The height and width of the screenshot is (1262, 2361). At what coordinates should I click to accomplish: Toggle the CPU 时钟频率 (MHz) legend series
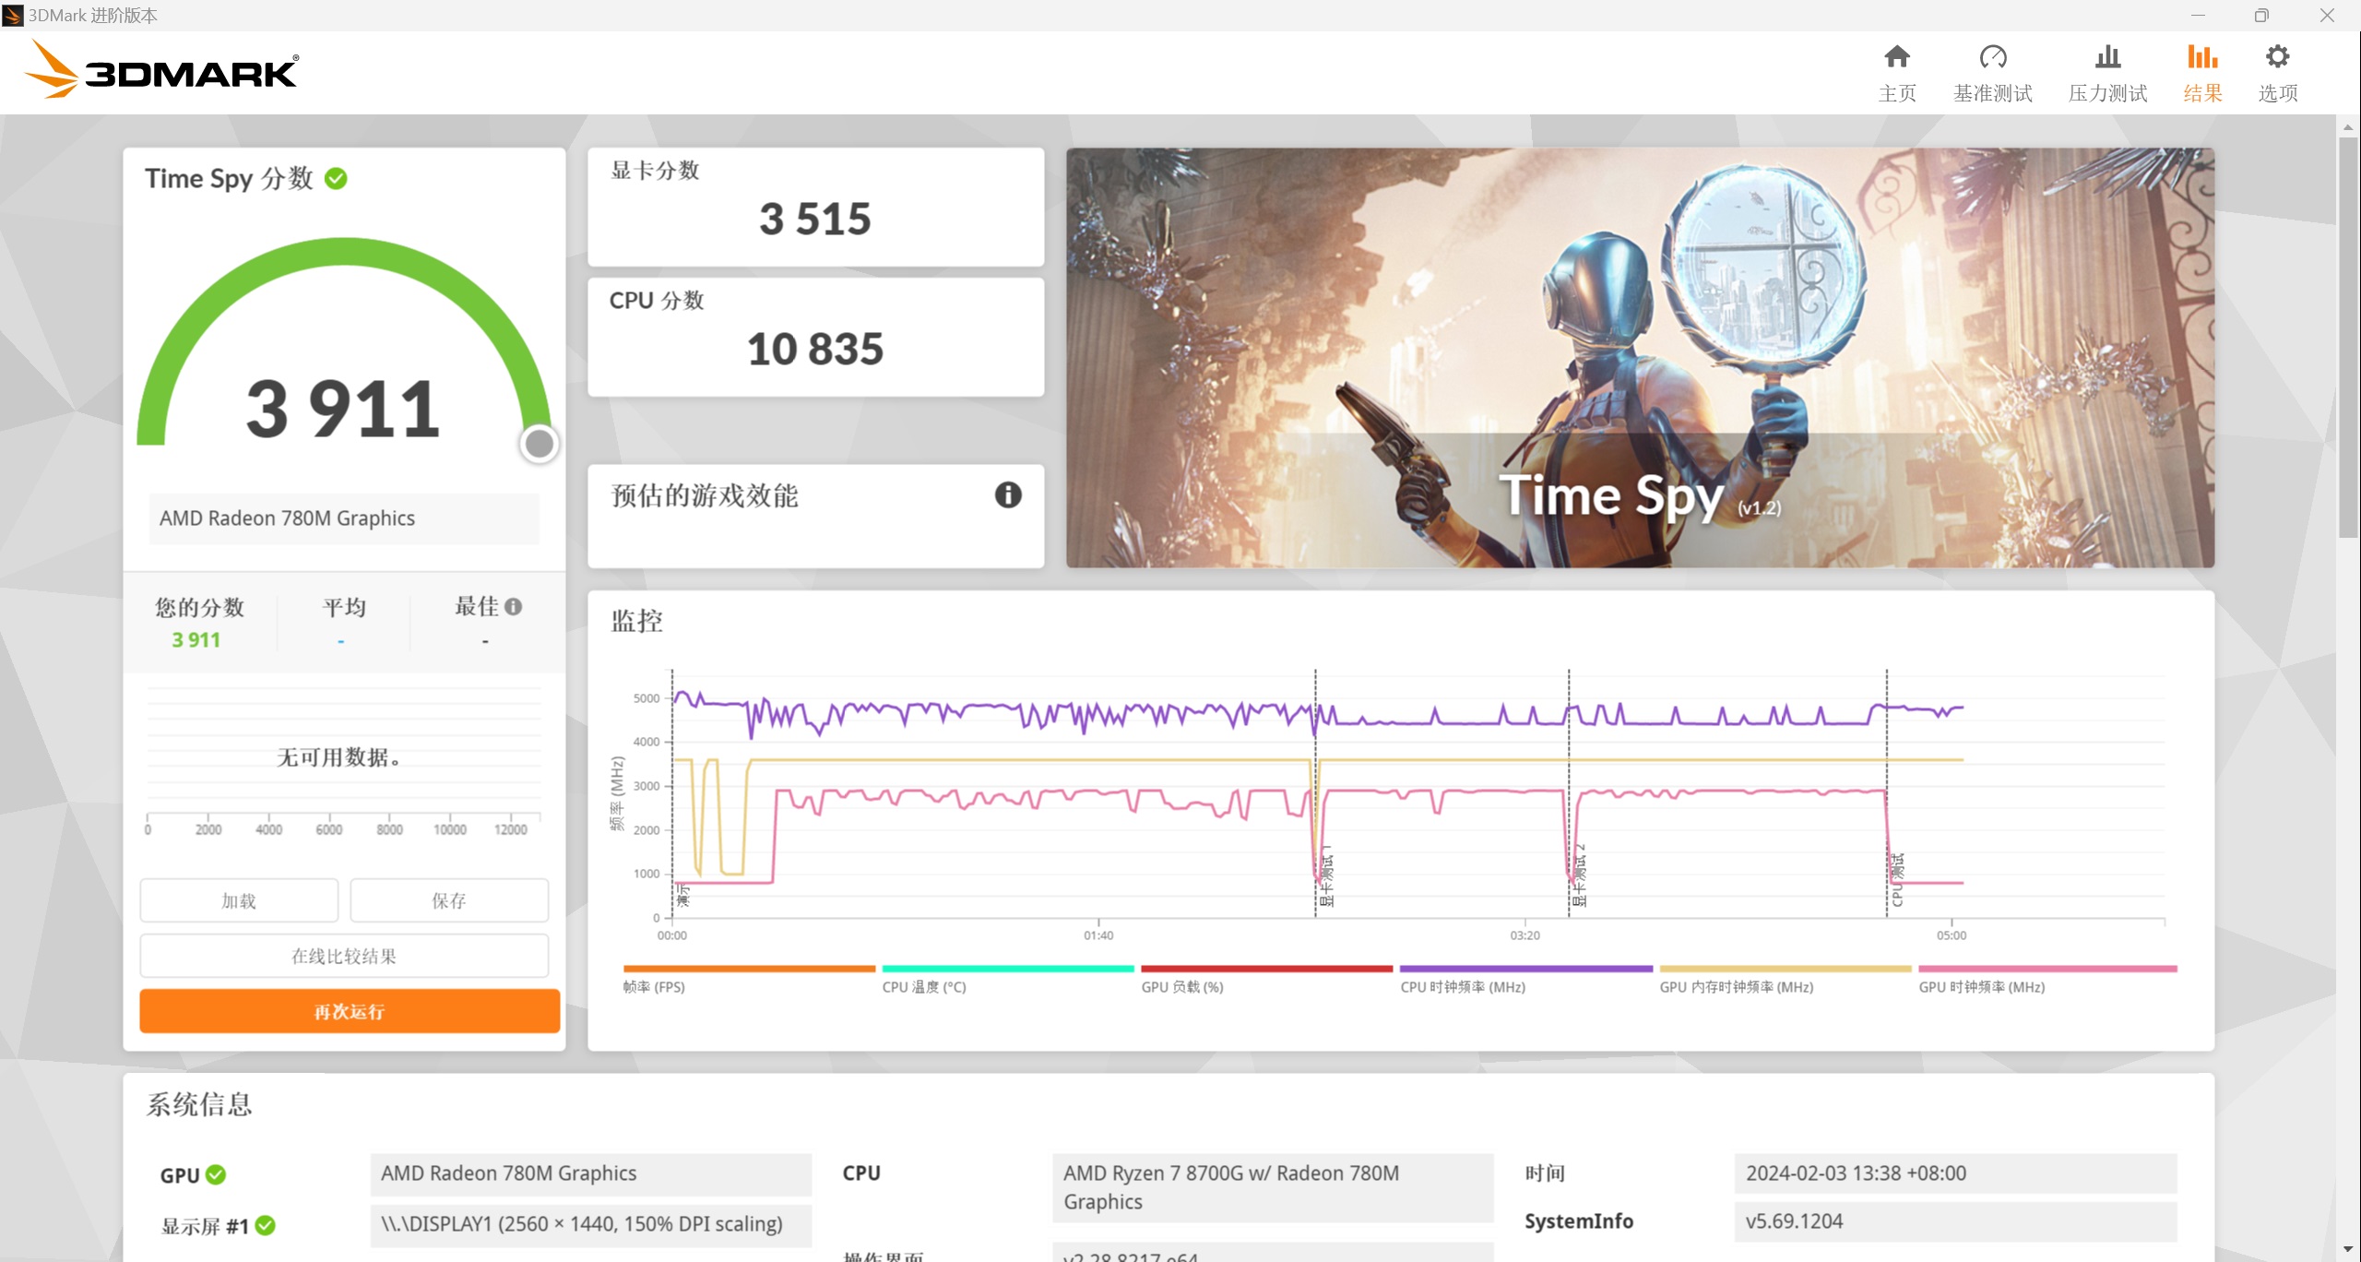tap(1525, 980)
